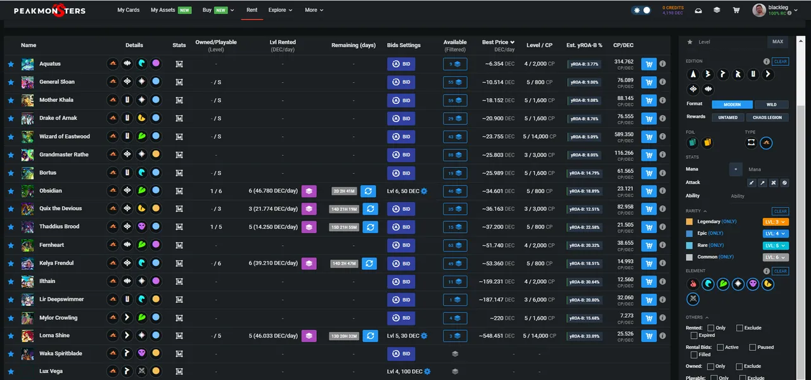Select the gold foil filter

click(x=707, y=143)
